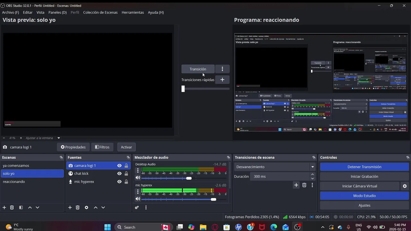Pop out the Escenas dock panel
The width and height of the screenshot is (411, 231).
[x=61, y=158]
